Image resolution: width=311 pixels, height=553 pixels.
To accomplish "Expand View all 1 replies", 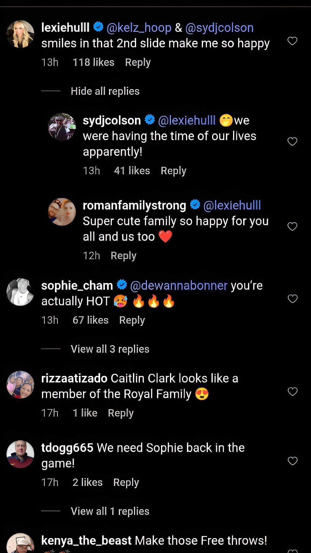I will pyautogui.click(x=110, y=511).
